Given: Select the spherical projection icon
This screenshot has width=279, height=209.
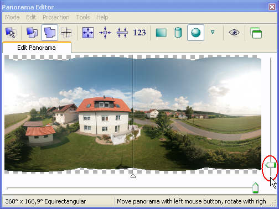Looking at the screenshot, I should (x=195, y=33).
